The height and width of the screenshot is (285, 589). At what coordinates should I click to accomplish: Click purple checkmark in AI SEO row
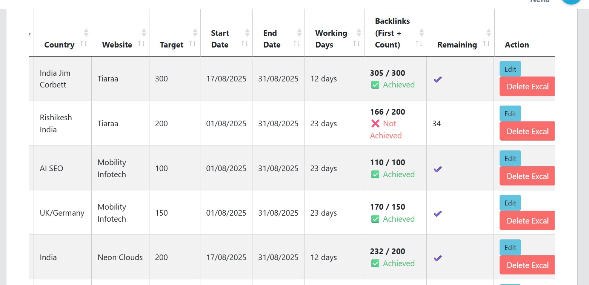(438, 169)
